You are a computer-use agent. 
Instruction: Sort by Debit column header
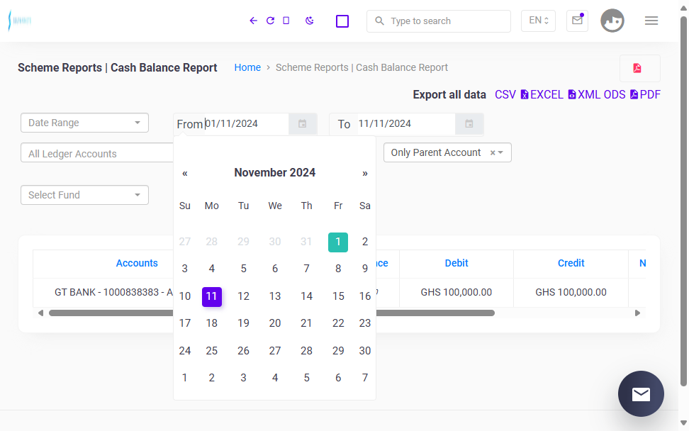[x=456, y=263]
